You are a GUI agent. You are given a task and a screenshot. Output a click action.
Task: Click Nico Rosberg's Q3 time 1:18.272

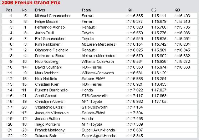click(182, 61)
